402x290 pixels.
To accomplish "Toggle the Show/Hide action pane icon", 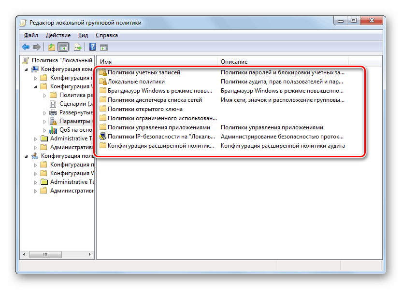I will tap(104, 47).
